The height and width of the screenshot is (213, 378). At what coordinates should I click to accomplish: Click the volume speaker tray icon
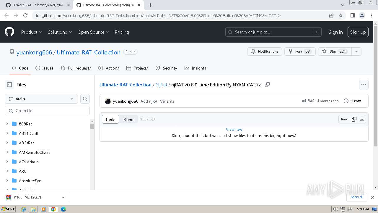point(335,209)
